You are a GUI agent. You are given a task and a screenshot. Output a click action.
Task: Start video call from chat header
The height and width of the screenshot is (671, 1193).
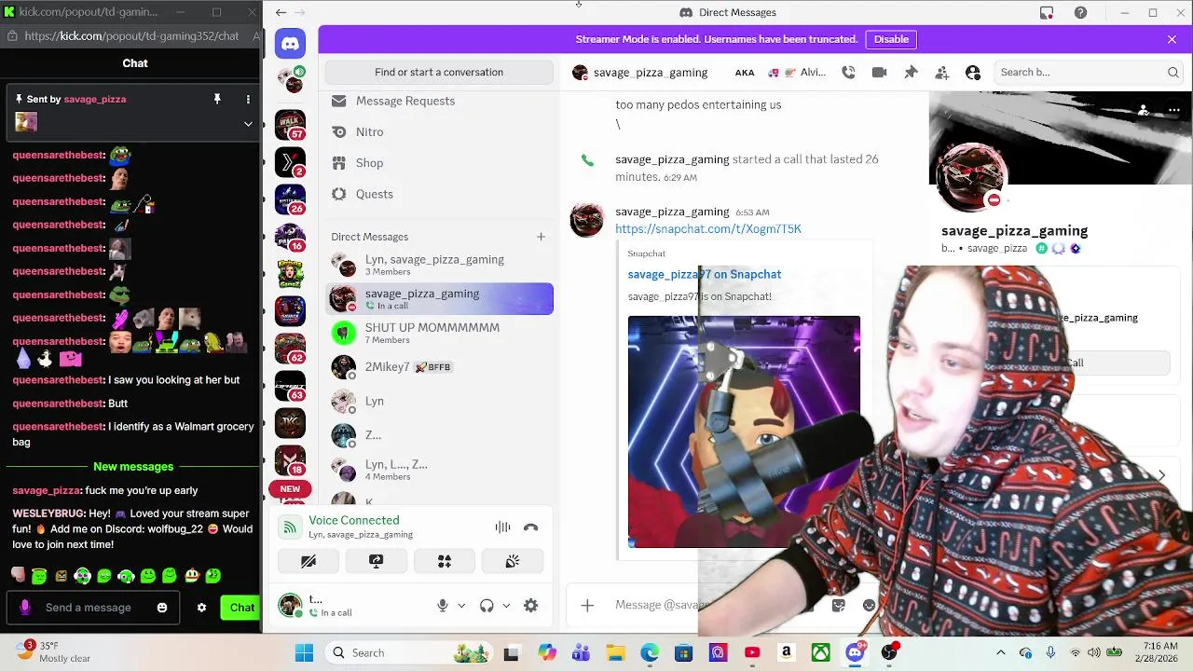point(879,73)
